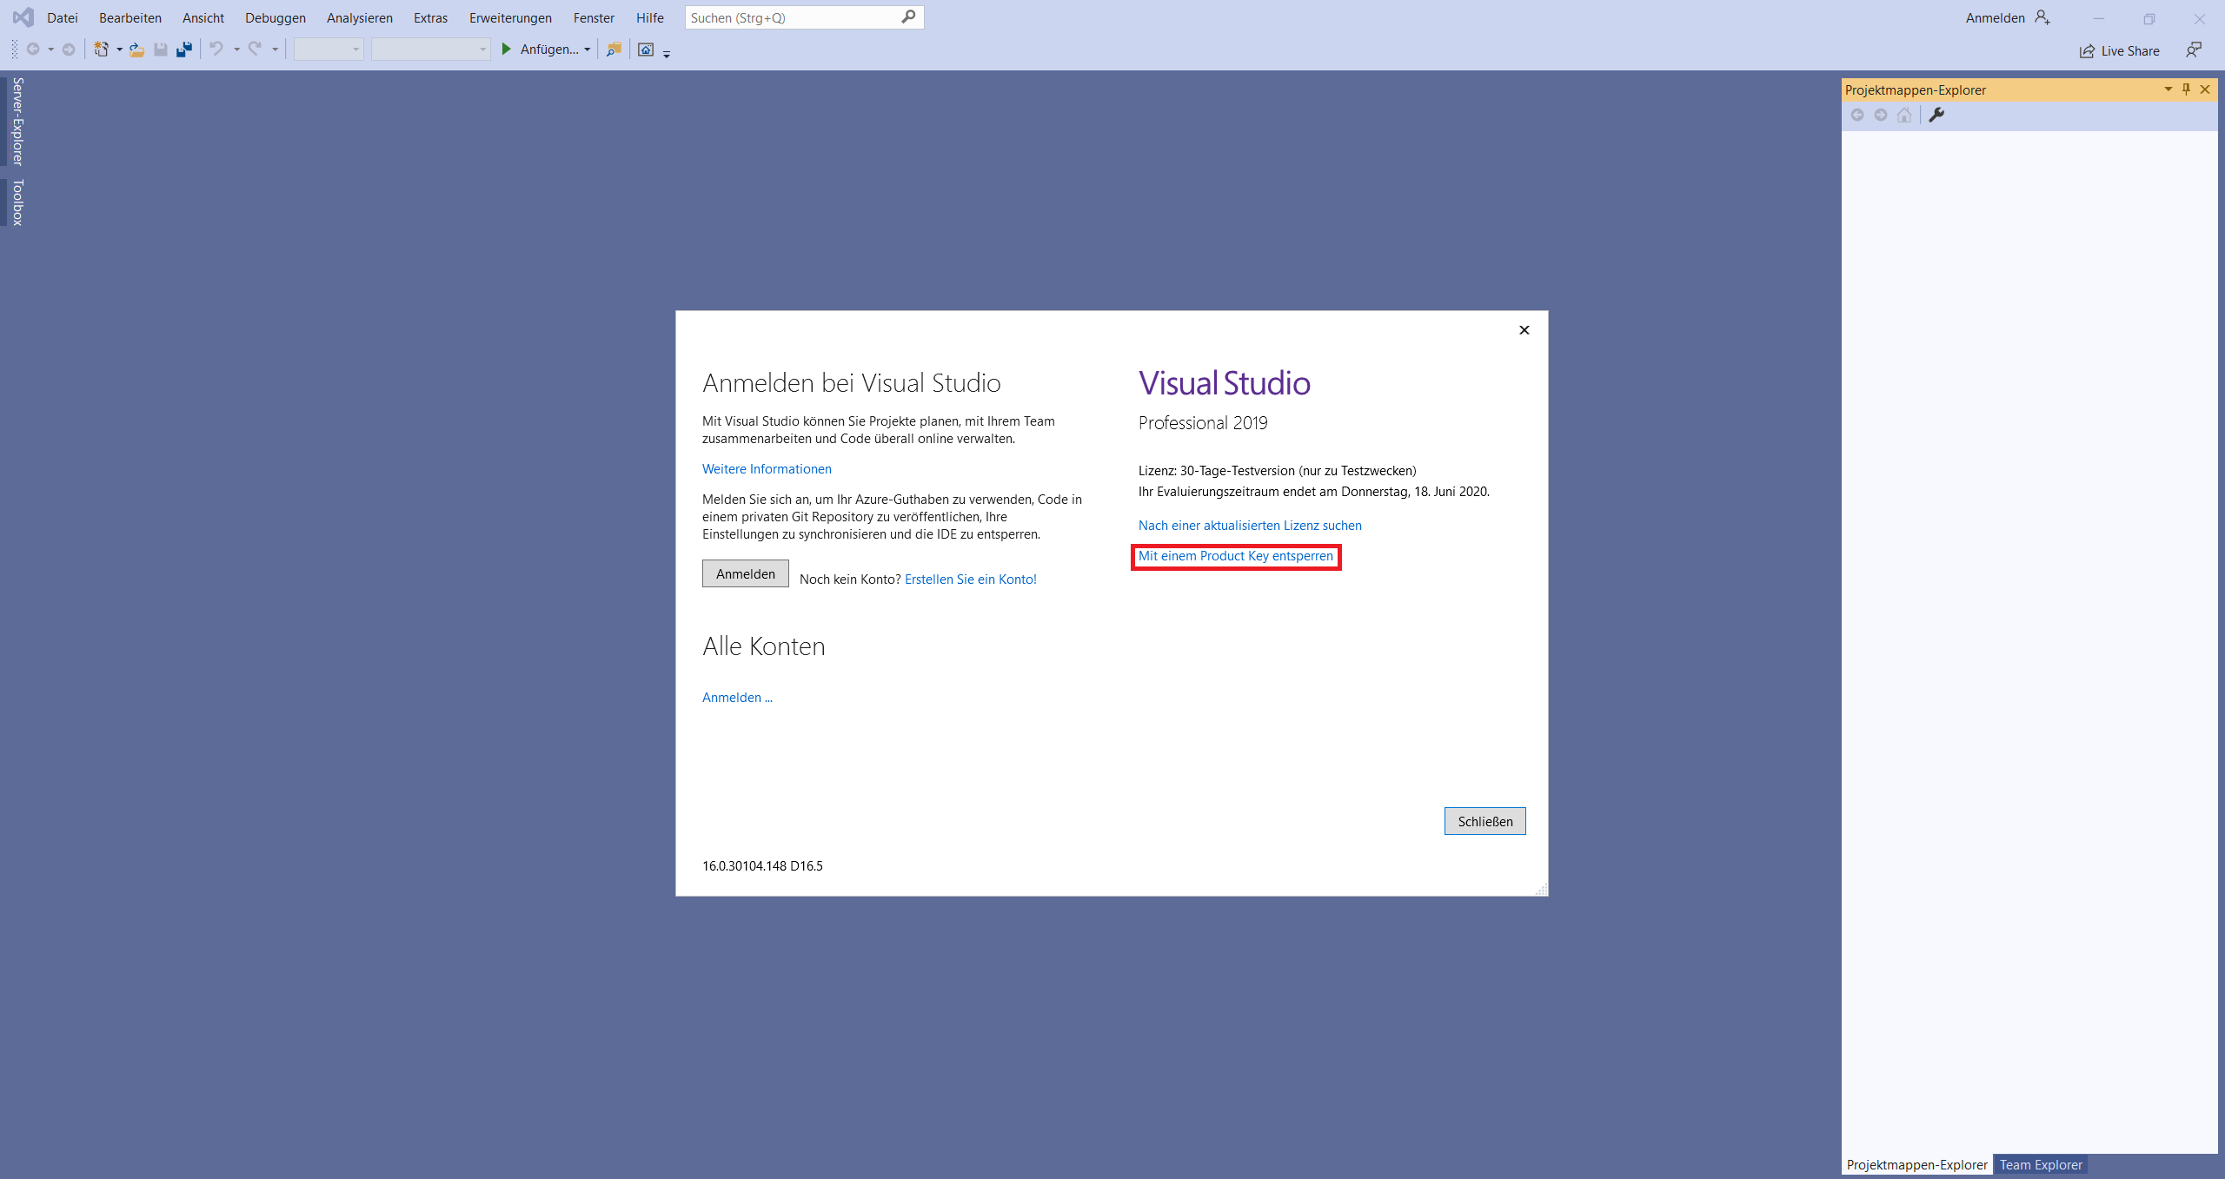Open the Projektmappen-Explorer window position dropdown
This screenshot has height=1179, width=2225.
coord(2168,89)
